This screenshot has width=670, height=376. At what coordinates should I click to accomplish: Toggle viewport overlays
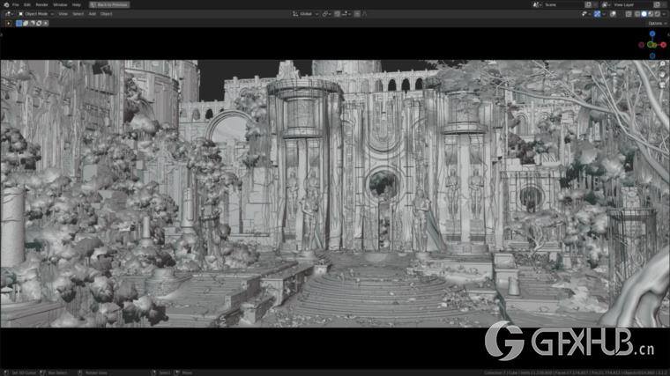pyautogui.click(x=613, y=14)
